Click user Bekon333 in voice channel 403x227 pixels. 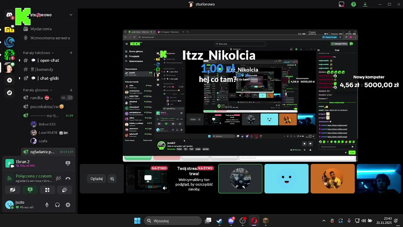tap(43, 124)
